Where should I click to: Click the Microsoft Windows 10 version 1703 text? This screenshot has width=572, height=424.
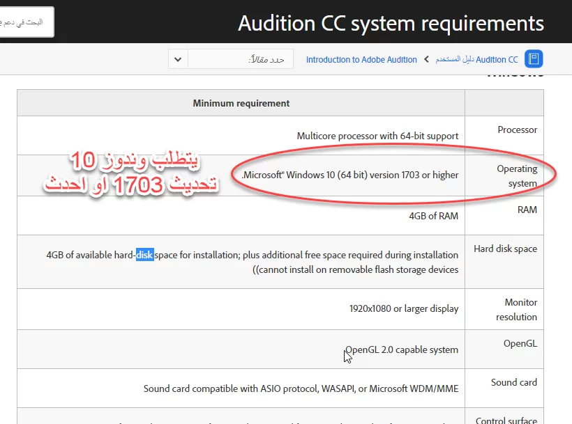(350, 175)
